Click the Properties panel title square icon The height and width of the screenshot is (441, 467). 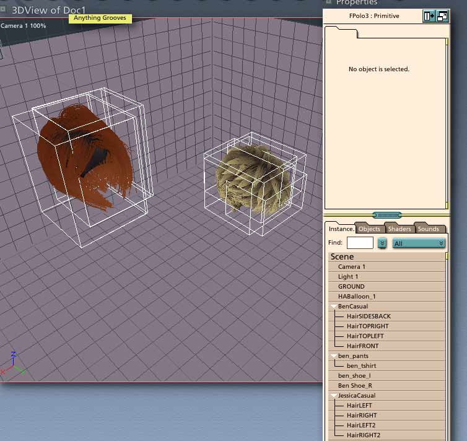point(329,2)
